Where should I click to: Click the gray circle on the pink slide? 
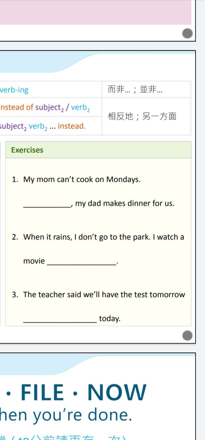click(x=187, y=34)
